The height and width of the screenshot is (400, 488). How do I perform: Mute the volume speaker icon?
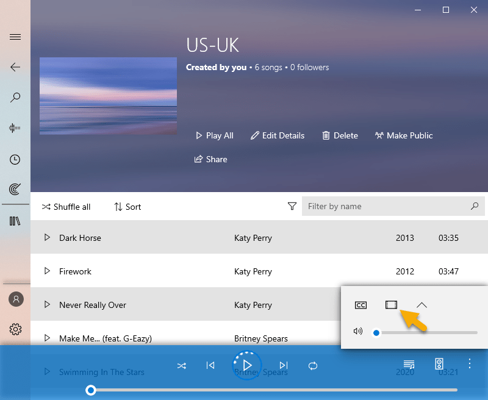point(358,332)
